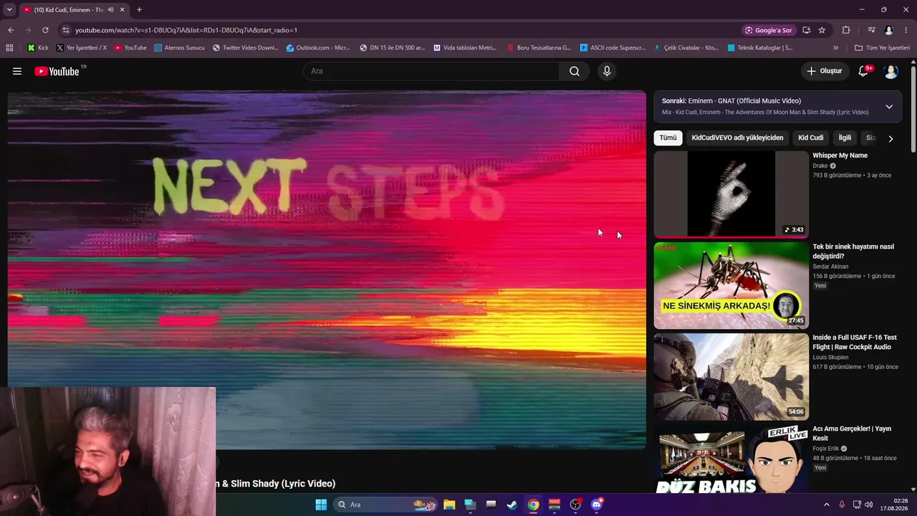This screenshot has height=516, width=917.
Task: Open the bookmarks apps grid icon
Action: click(x=9, y=48)
